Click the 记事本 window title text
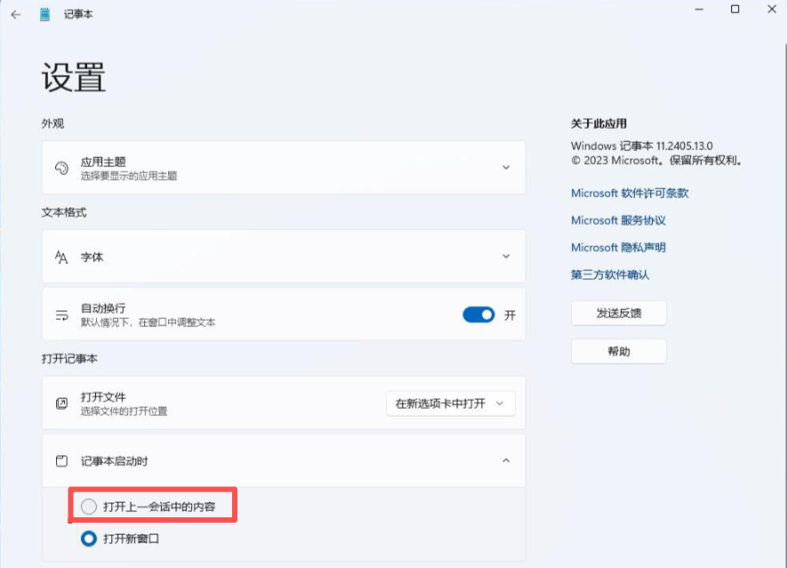787x568 pixels. (x=78, y=14)
